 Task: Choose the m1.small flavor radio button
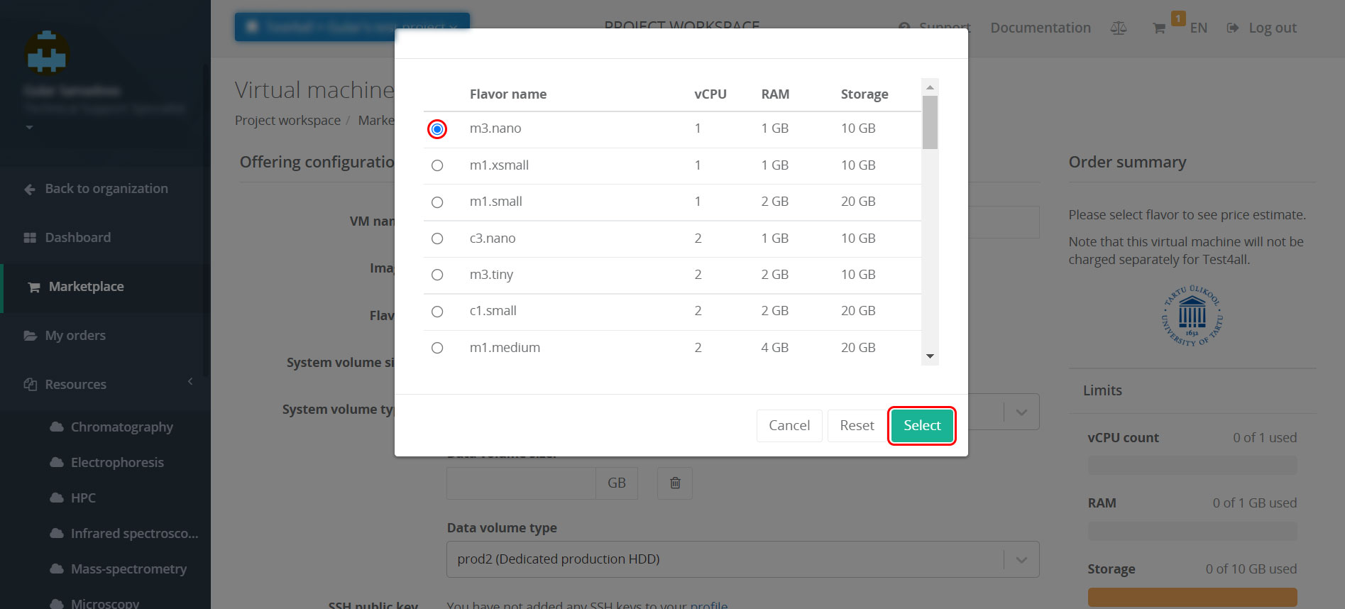coord(437,202)
